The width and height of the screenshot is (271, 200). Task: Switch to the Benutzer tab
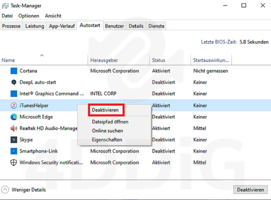click(114, 26)
